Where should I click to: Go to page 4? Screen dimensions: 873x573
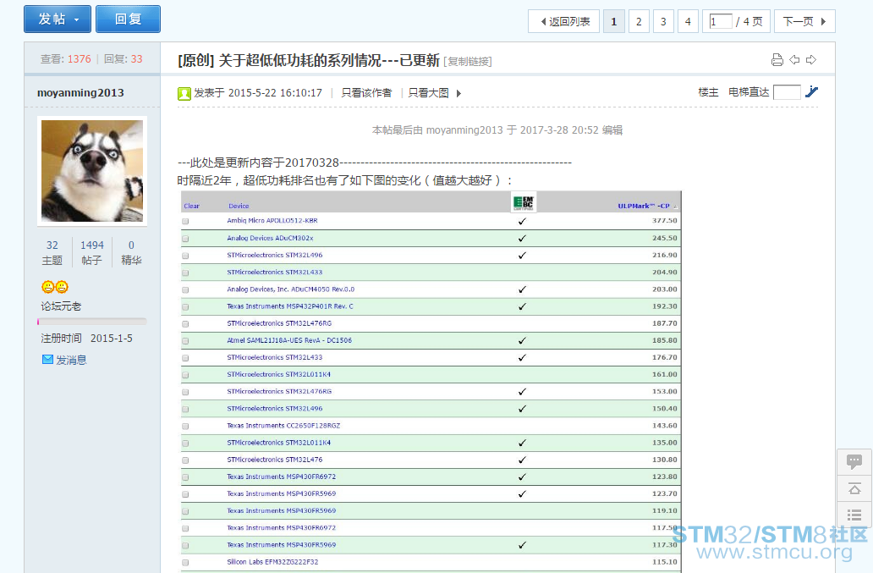click(x=688, y=21)
